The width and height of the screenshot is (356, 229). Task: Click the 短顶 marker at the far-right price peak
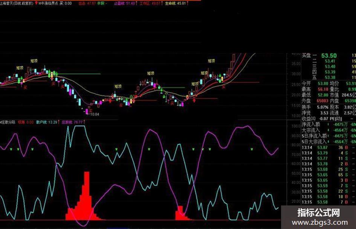point(211,61)
